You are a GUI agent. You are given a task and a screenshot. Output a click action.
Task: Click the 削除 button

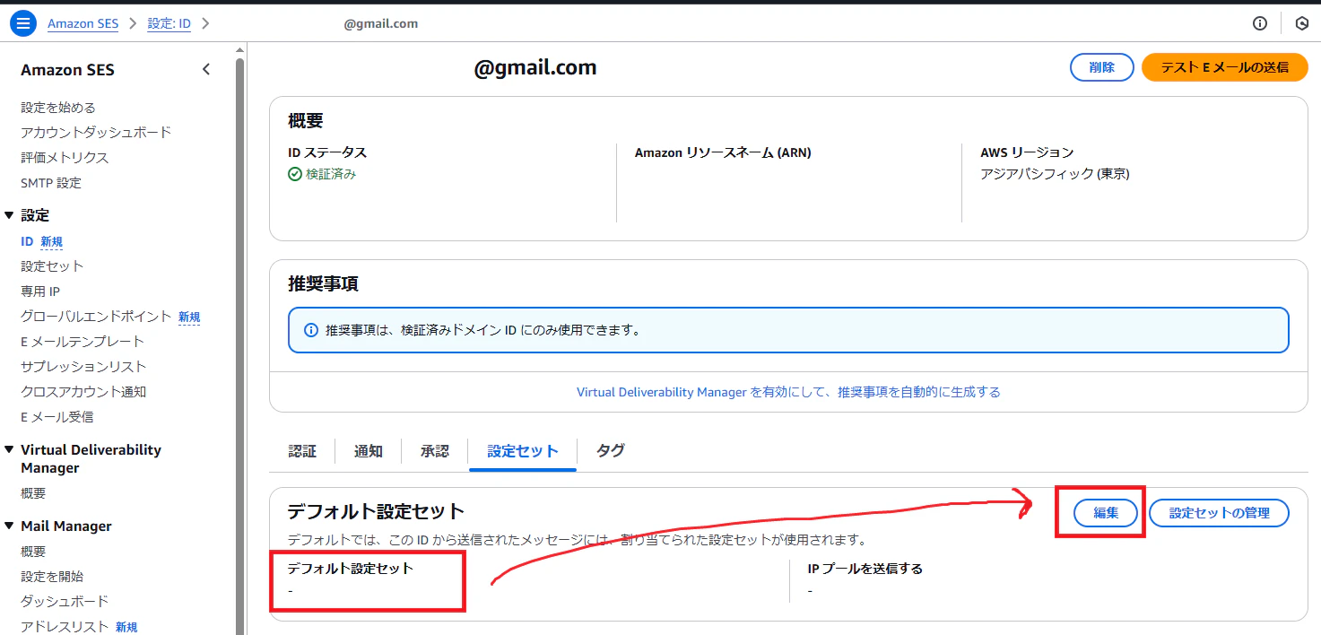(x=1102, y=67)
